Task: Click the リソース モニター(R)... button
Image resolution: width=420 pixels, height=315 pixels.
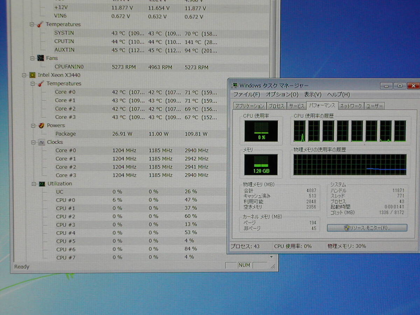Action: click(367, 228)
